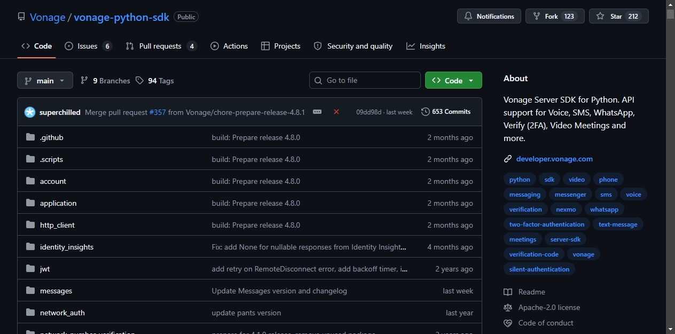Click the Star 212 button

coord(619,17)
